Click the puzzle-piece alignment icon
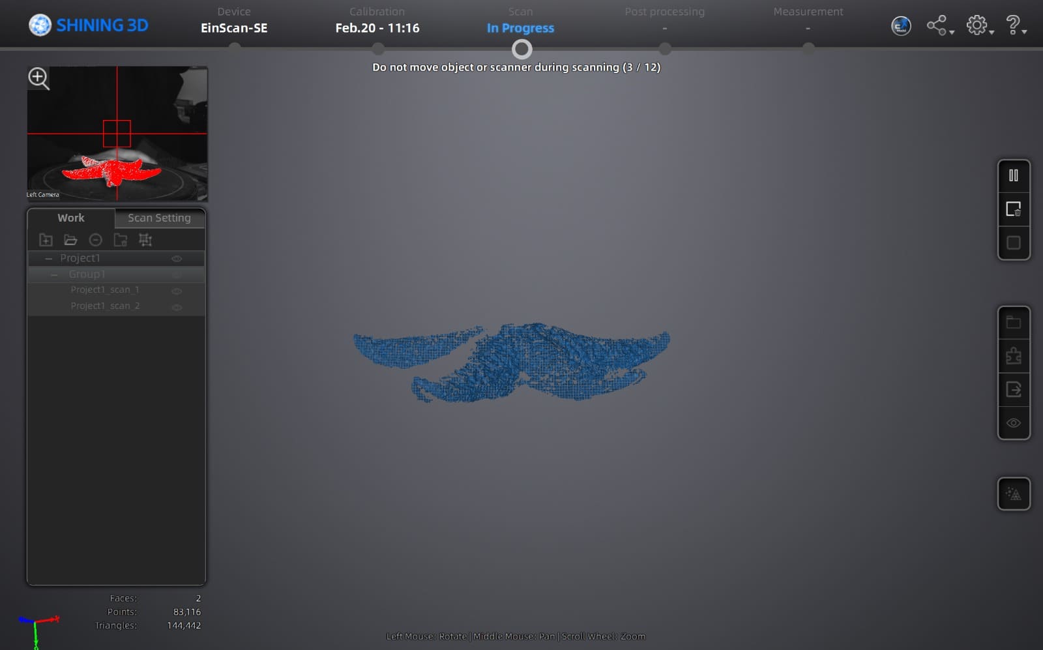The height and width of the screenshot is (650, 1043). click(1014, 356)
